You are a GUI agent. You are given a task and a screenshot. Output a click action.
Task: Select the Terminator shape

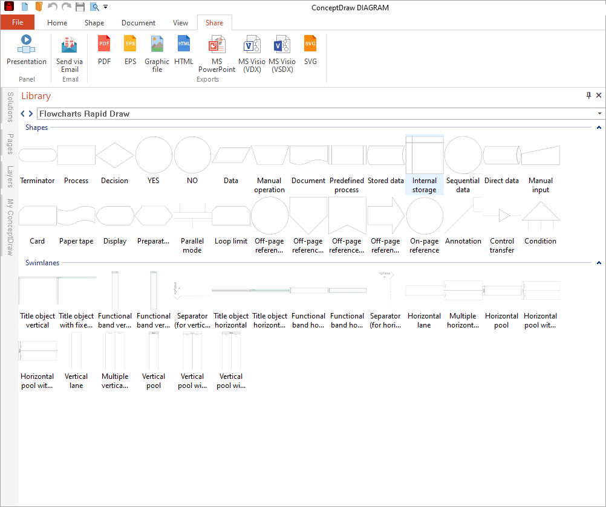coord(37,155)
